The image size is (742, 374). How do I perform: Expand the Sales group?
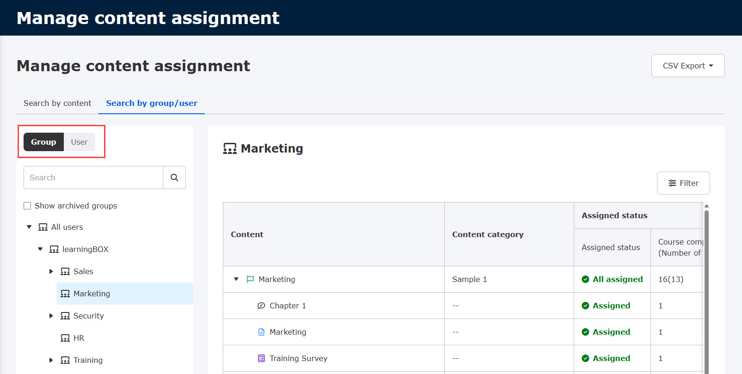[x=51, y=271]
